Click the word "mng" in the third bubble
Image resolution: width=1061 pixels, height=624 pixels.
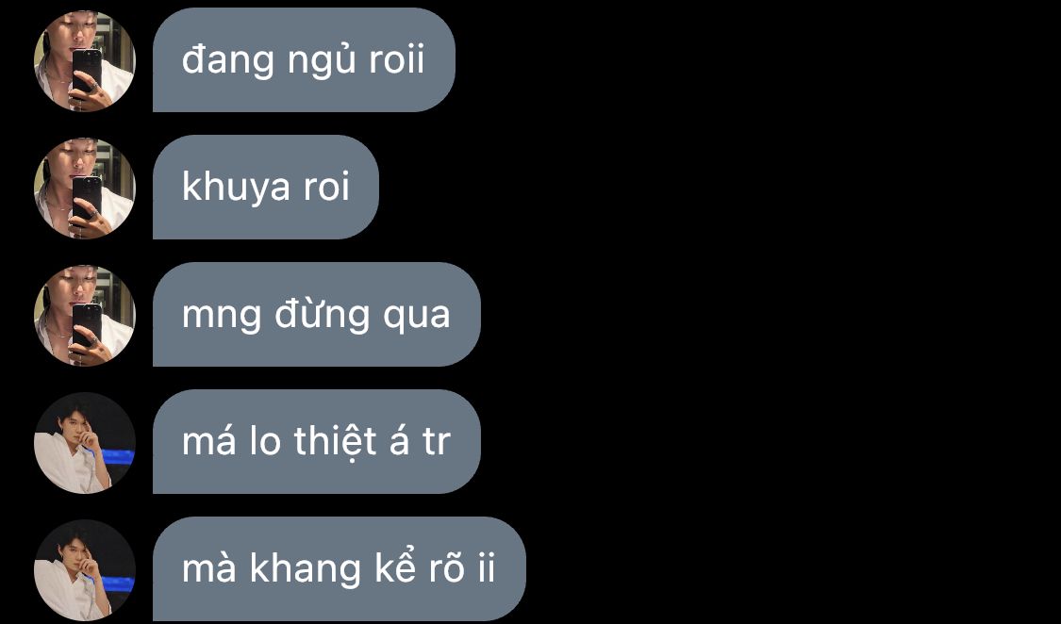pos(221,317)
